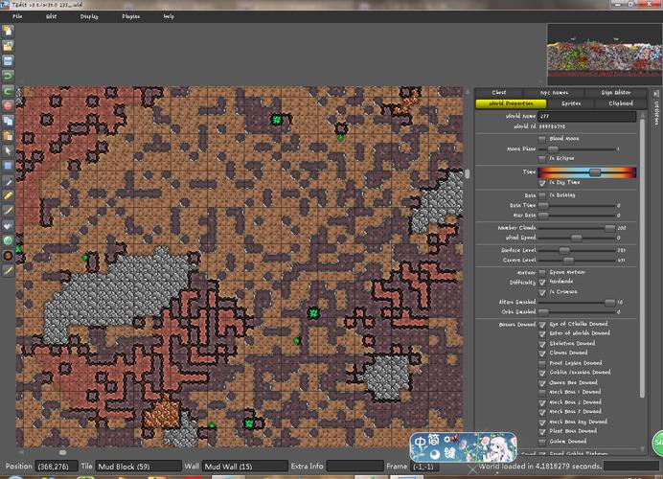This screenshot has height=479, width=663.
Task: Click the New World icon in left toolbar
Action: click(x=8, y=31)
